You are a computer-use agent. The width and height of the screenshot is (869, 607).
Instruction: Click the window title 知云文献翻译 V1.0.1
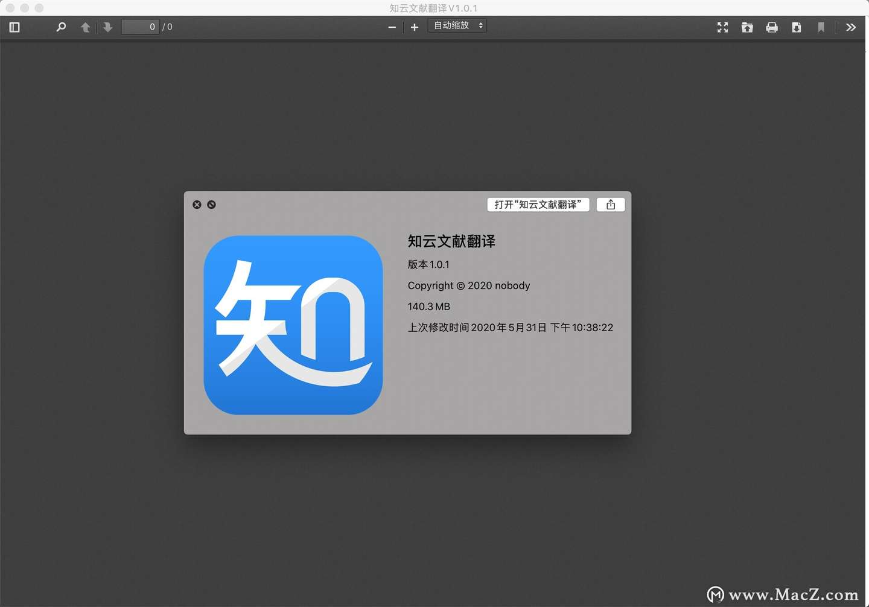click(433, 8)
